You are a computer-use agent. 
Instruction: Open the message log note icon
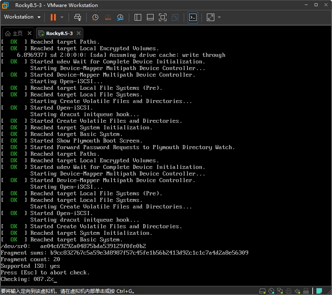point(319,291)
